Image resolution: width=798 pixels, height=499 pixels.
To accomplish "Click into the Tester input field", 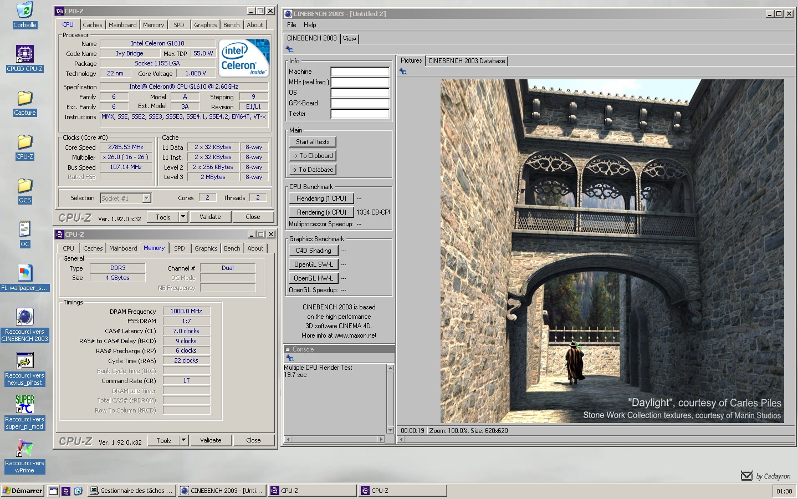I will tap(360, 114).
